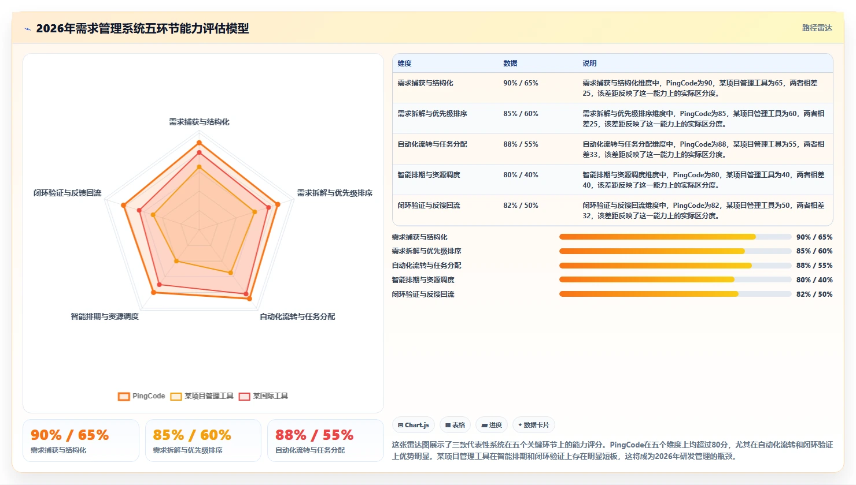Click the 表格 tag chip
Viewport: 856px width, 485px height.
point(455,425)
